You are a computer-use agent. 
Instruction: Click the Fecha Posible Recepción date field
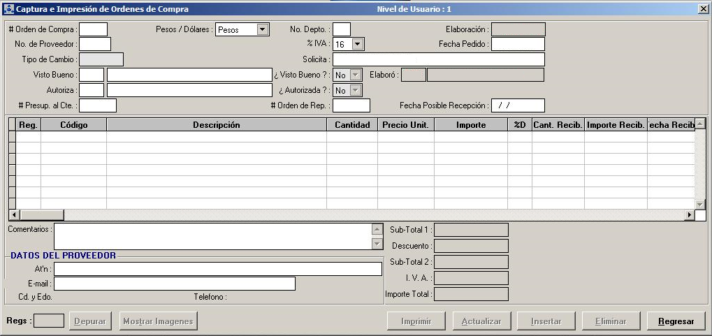(x=517, y=105)
